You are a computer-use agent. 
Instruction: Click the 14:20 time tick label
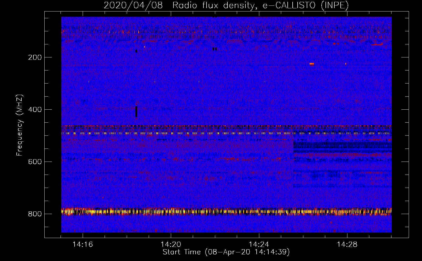click(x=171, y=245)
